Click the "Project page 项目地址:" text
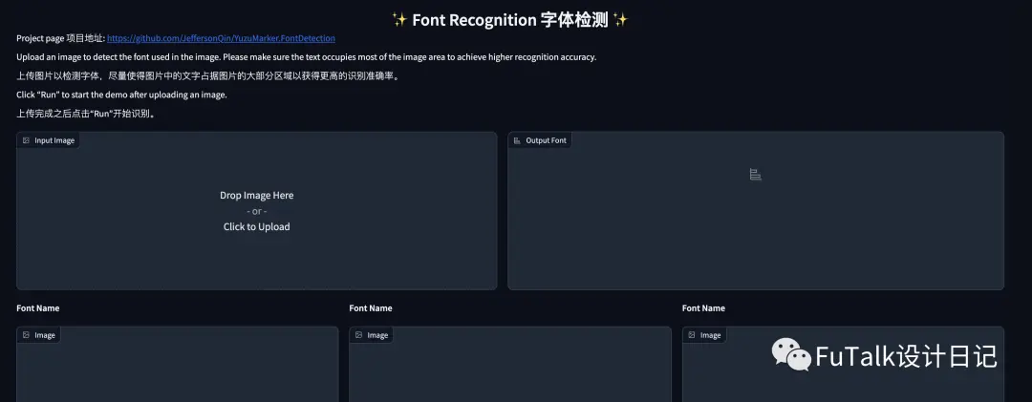The height and width of the screenshot is (402, 1032). pyautogui.click(x=60, y=38)
